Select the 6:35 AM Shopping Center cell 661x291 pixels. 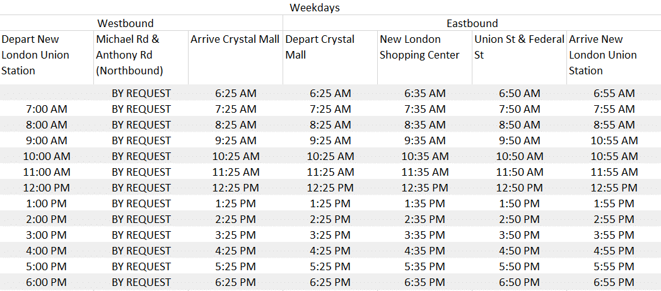[x=424, y=93]
